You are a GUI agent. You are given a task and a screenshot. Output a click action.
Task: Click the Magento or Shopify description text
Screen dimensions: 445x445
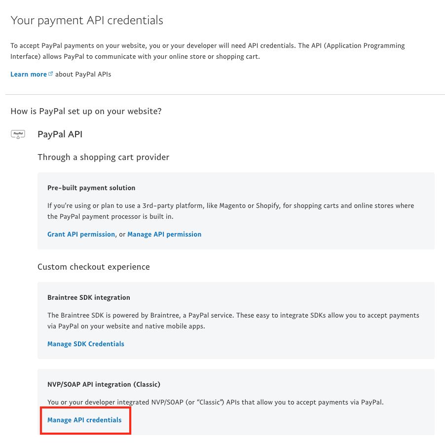(x=230, y=211)
